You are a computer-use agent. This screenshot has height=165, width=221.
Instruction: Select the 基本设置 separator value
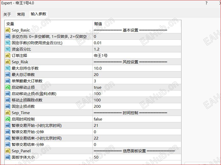pyautogui.click(x=131, y=30)
